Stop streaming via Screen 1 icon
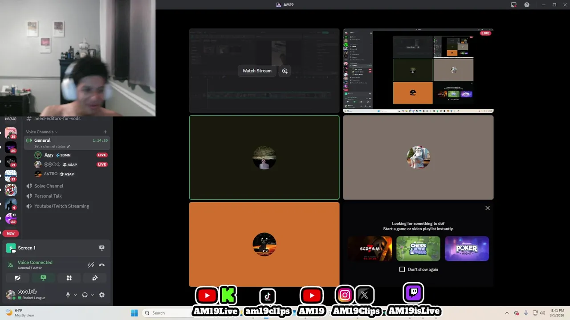This screenshot has height=320, width=570. (102, 248)
